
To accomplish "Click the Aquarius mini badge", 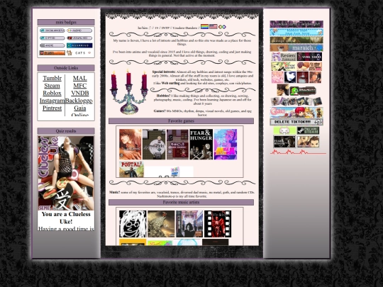I will (79, 45).
